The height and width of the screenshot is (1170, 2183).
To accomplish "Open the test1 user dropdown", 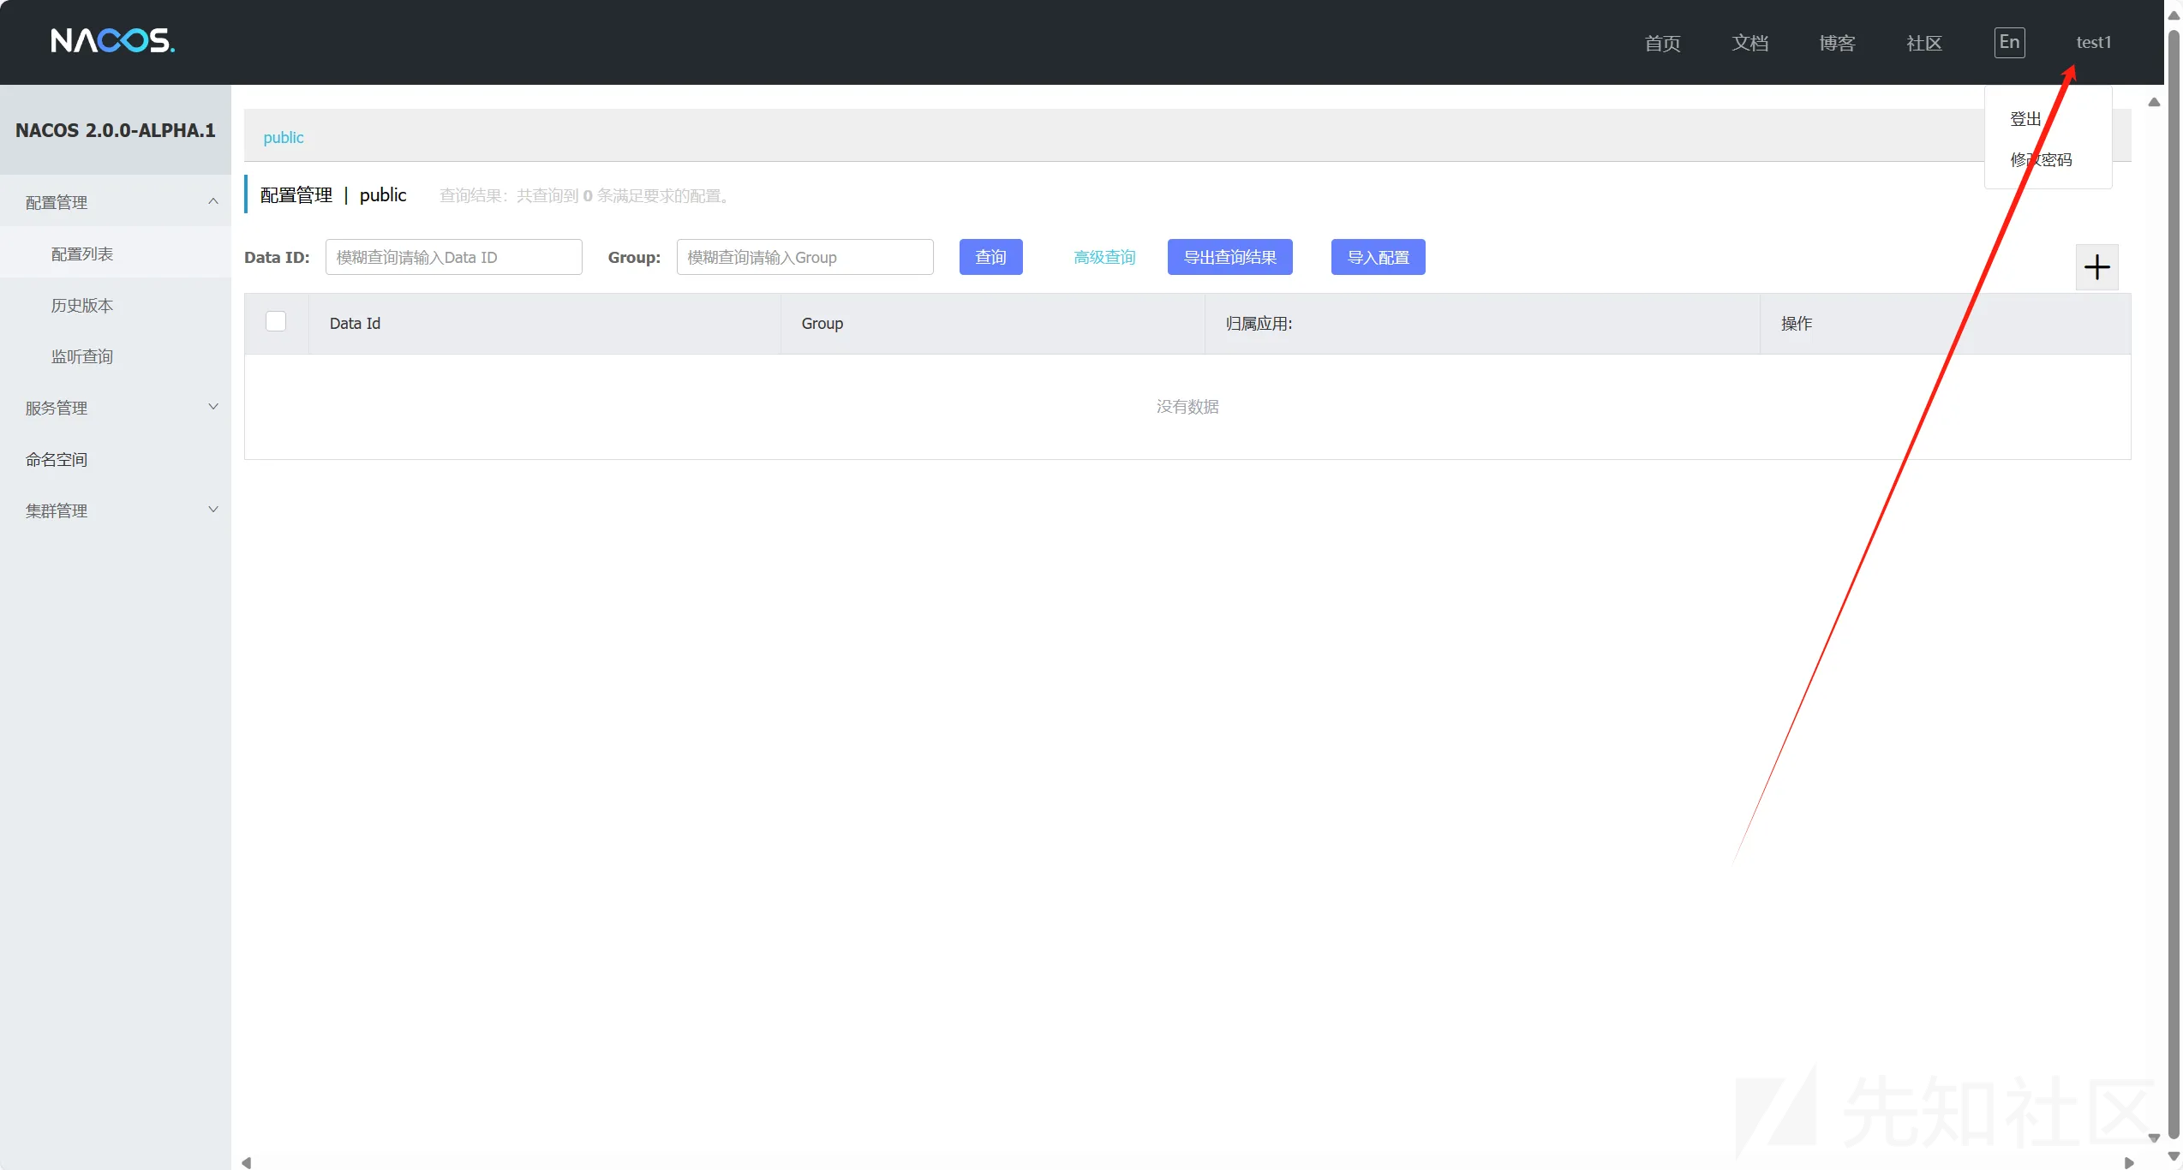I will (2093, 42).
